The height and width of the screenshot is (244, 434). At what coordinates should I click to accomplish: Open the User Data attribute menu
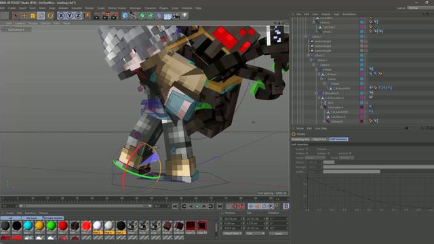point(321,128)
